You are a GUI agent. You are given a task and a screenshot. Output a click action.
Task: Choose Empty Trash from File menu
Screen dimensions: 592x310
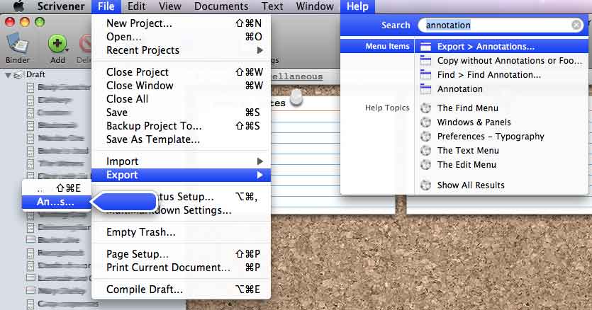(141, 232)
